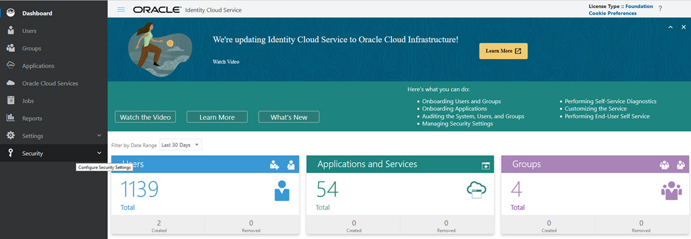Click the Applications and Services card header
This screenshot has width=691, height=239.
[x=367, y=165]
